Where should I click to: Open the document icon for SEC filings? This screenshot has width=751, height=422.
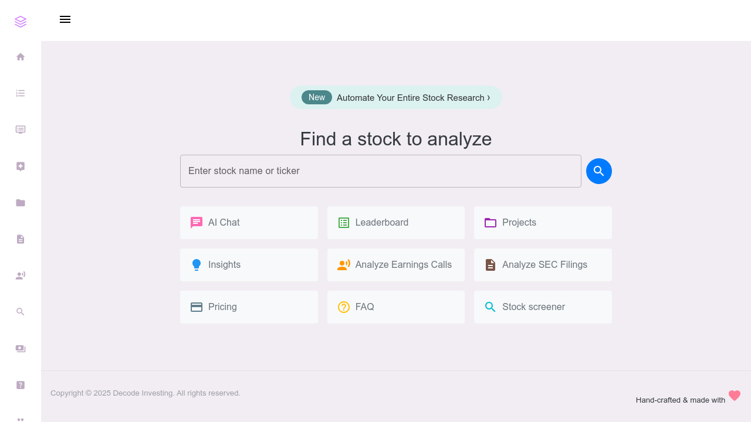click(x=21, y=239)
